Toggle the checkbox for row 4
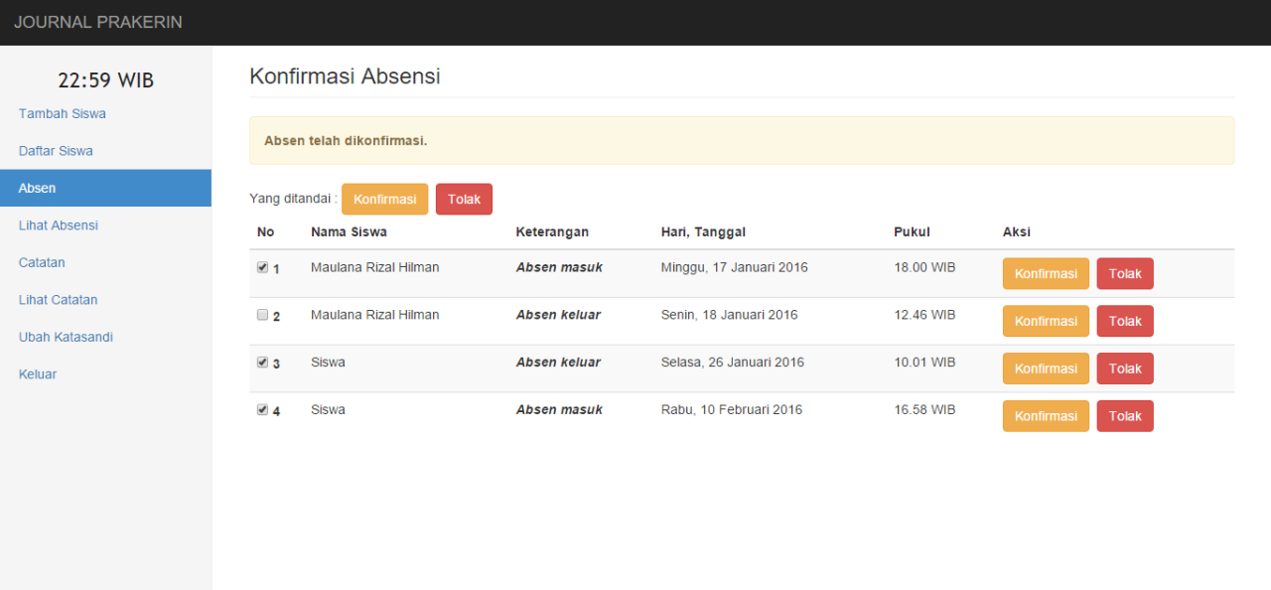Image resolution: width=1271 pixels, height=590 pixels. pos(262,409)
